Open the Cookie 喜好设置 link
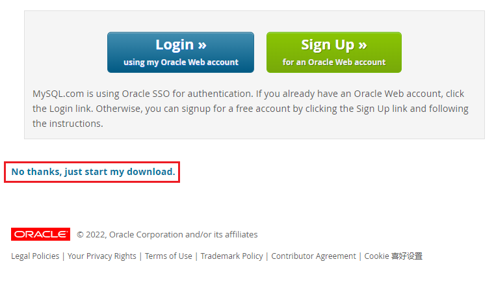494x296 pixels. pyautogui.click(x=393, y=256)
